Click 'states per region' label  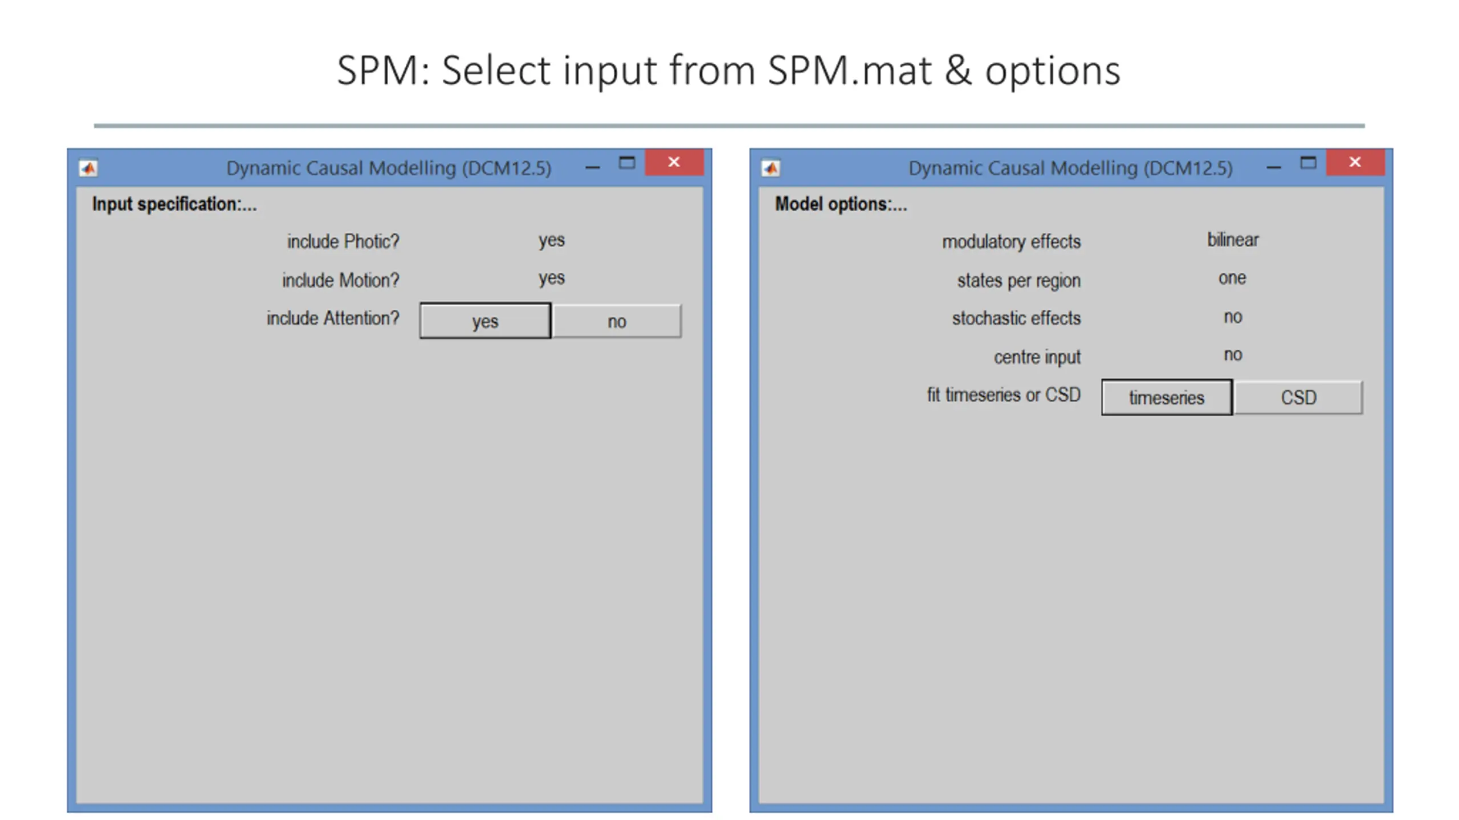1018,280
